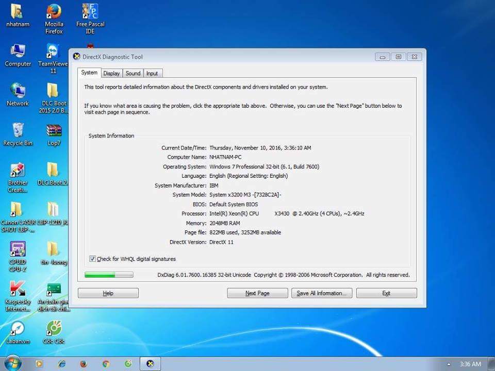Click the 3:36 AM taskbar clock
The height and width of the screenshot is (371, 495).
point(470,364)
